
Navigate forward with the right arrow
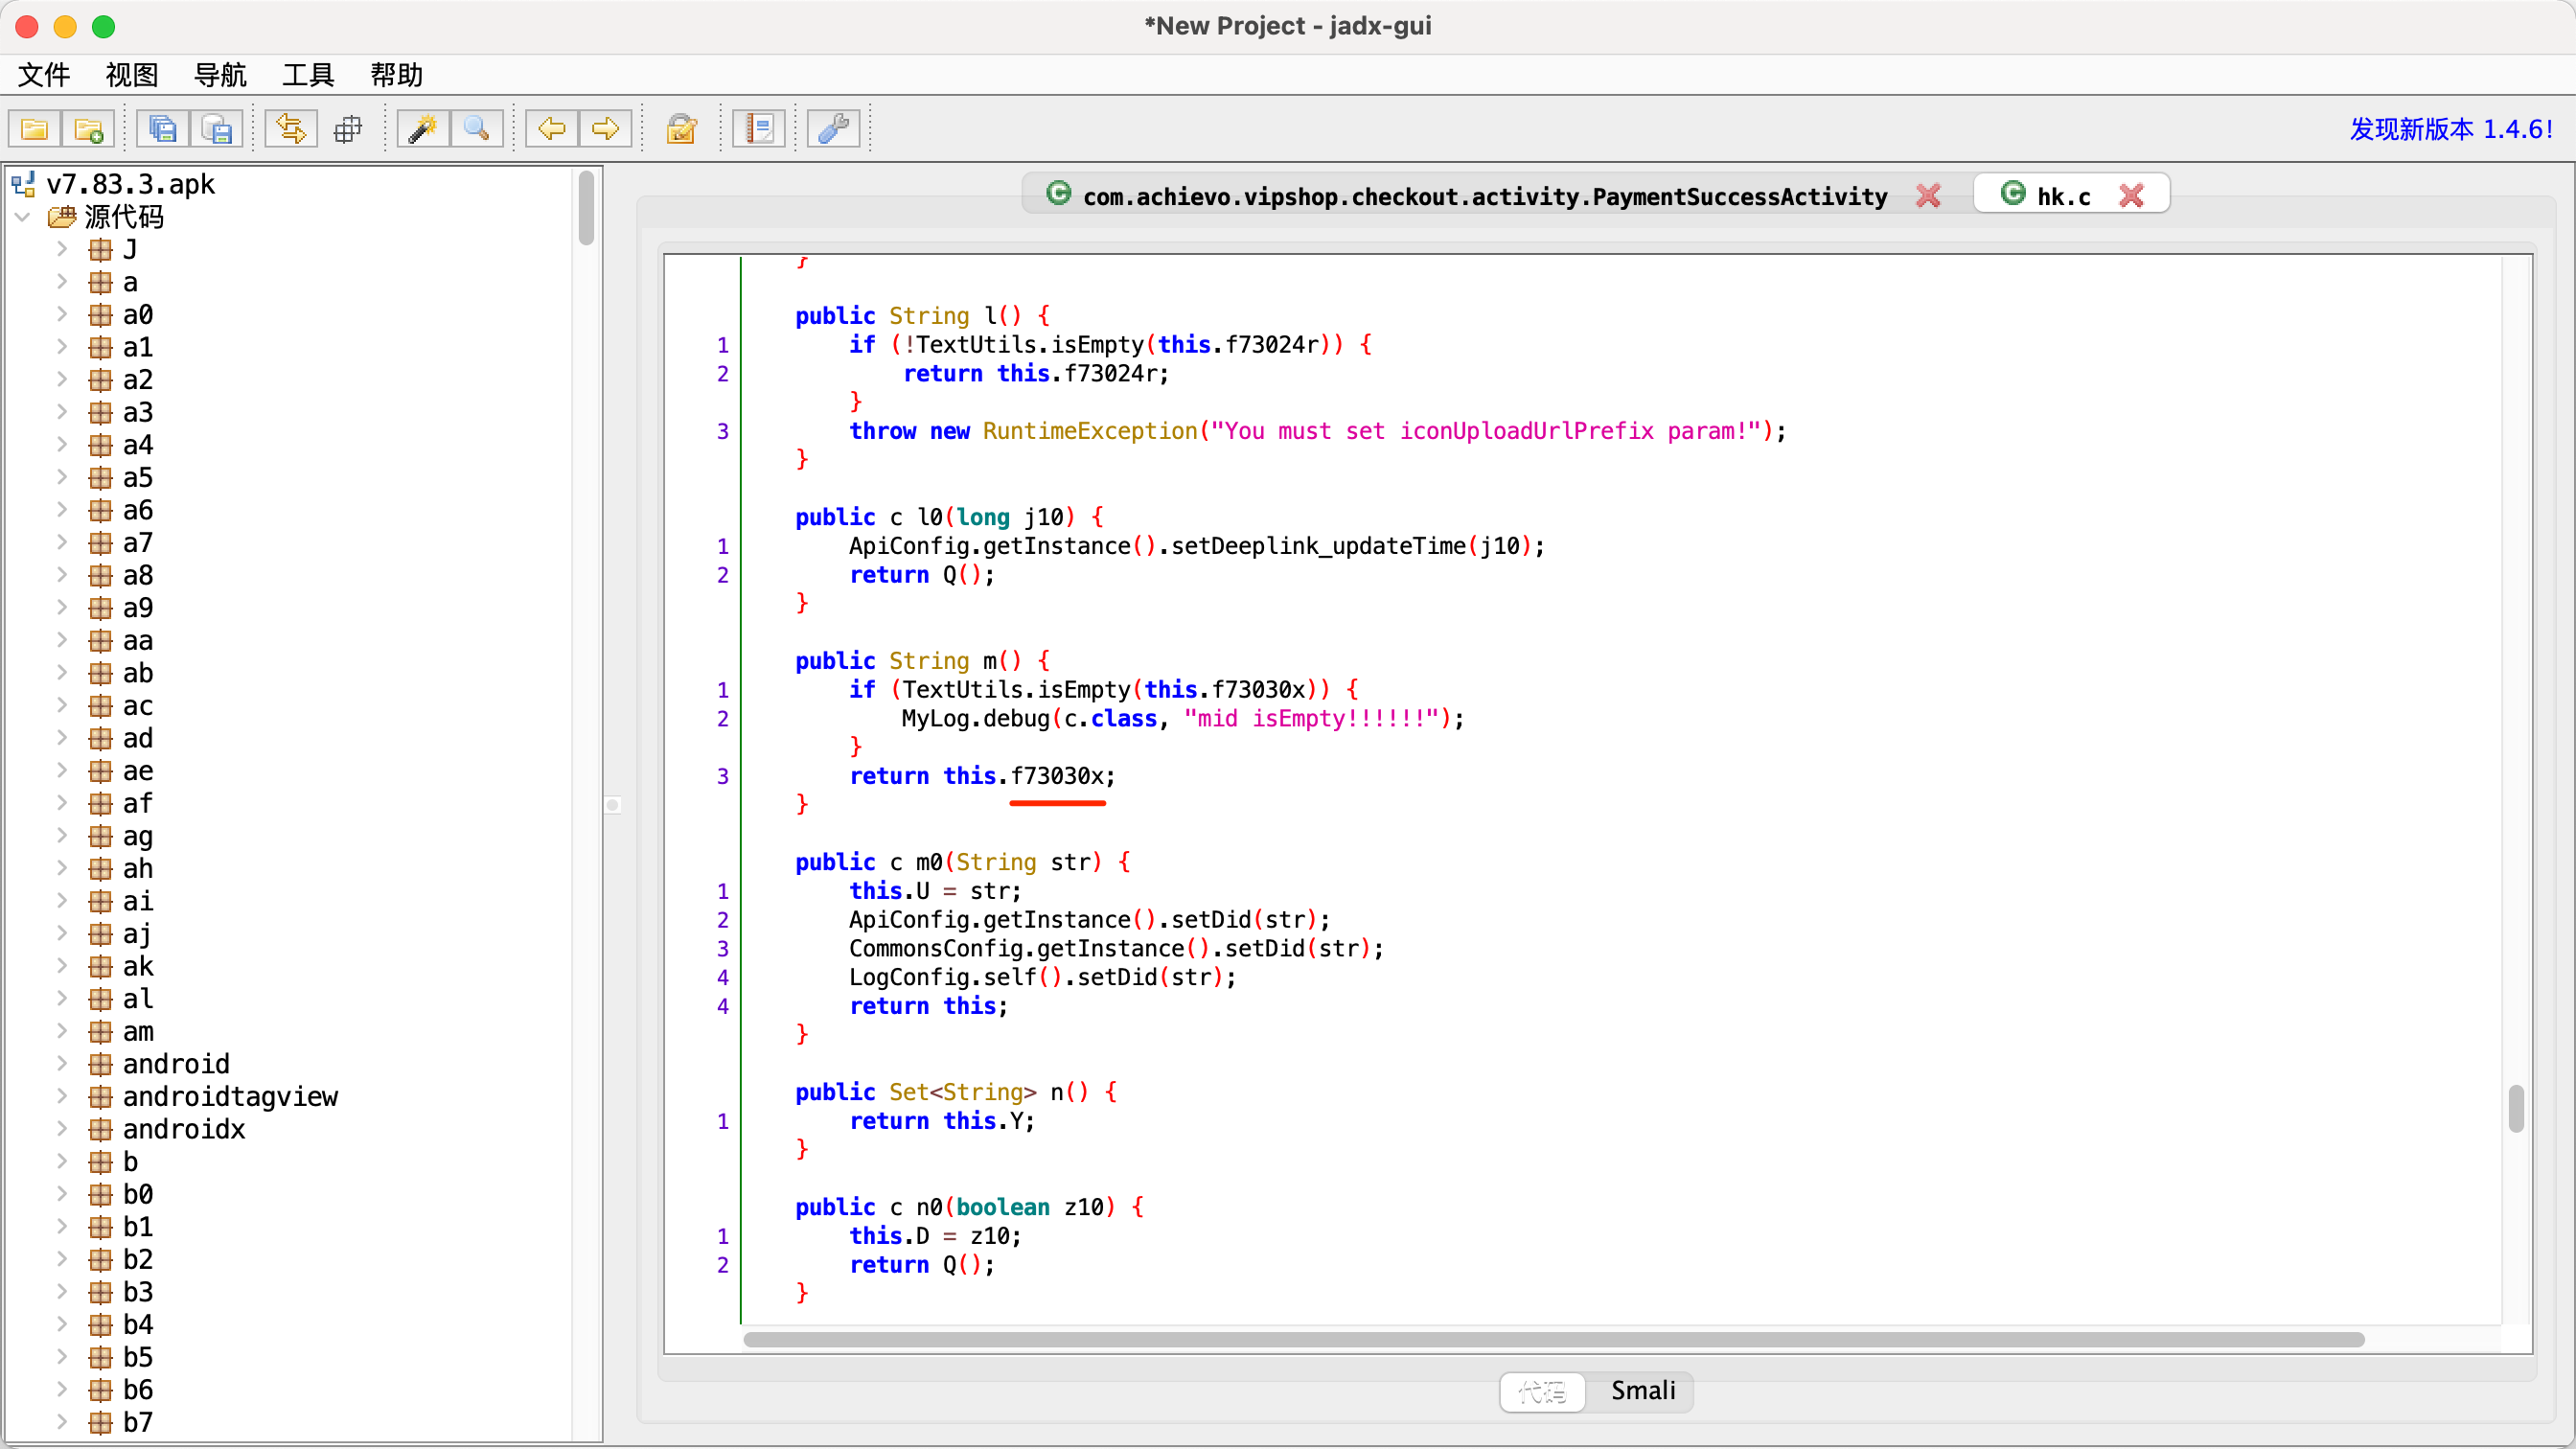606,129
